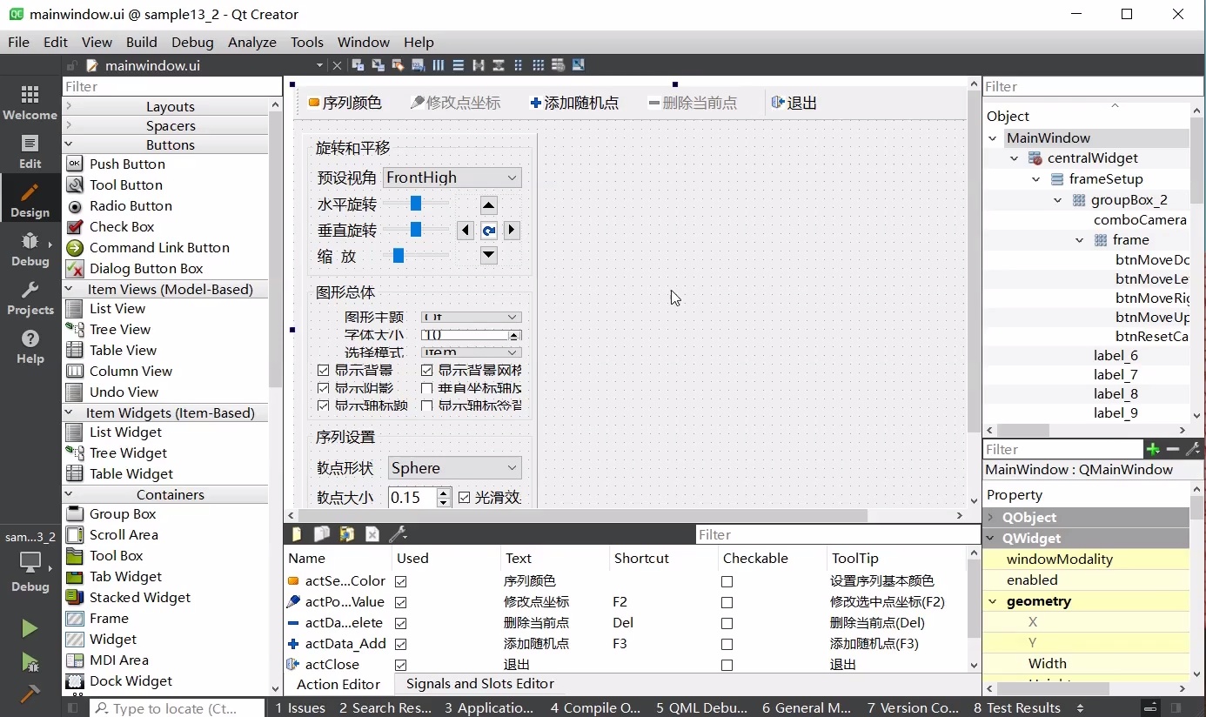Click Copy icon in Action Editor
Image resolution: width=1206 pixels, height=717 pixels.
click(x=322, y=534)
